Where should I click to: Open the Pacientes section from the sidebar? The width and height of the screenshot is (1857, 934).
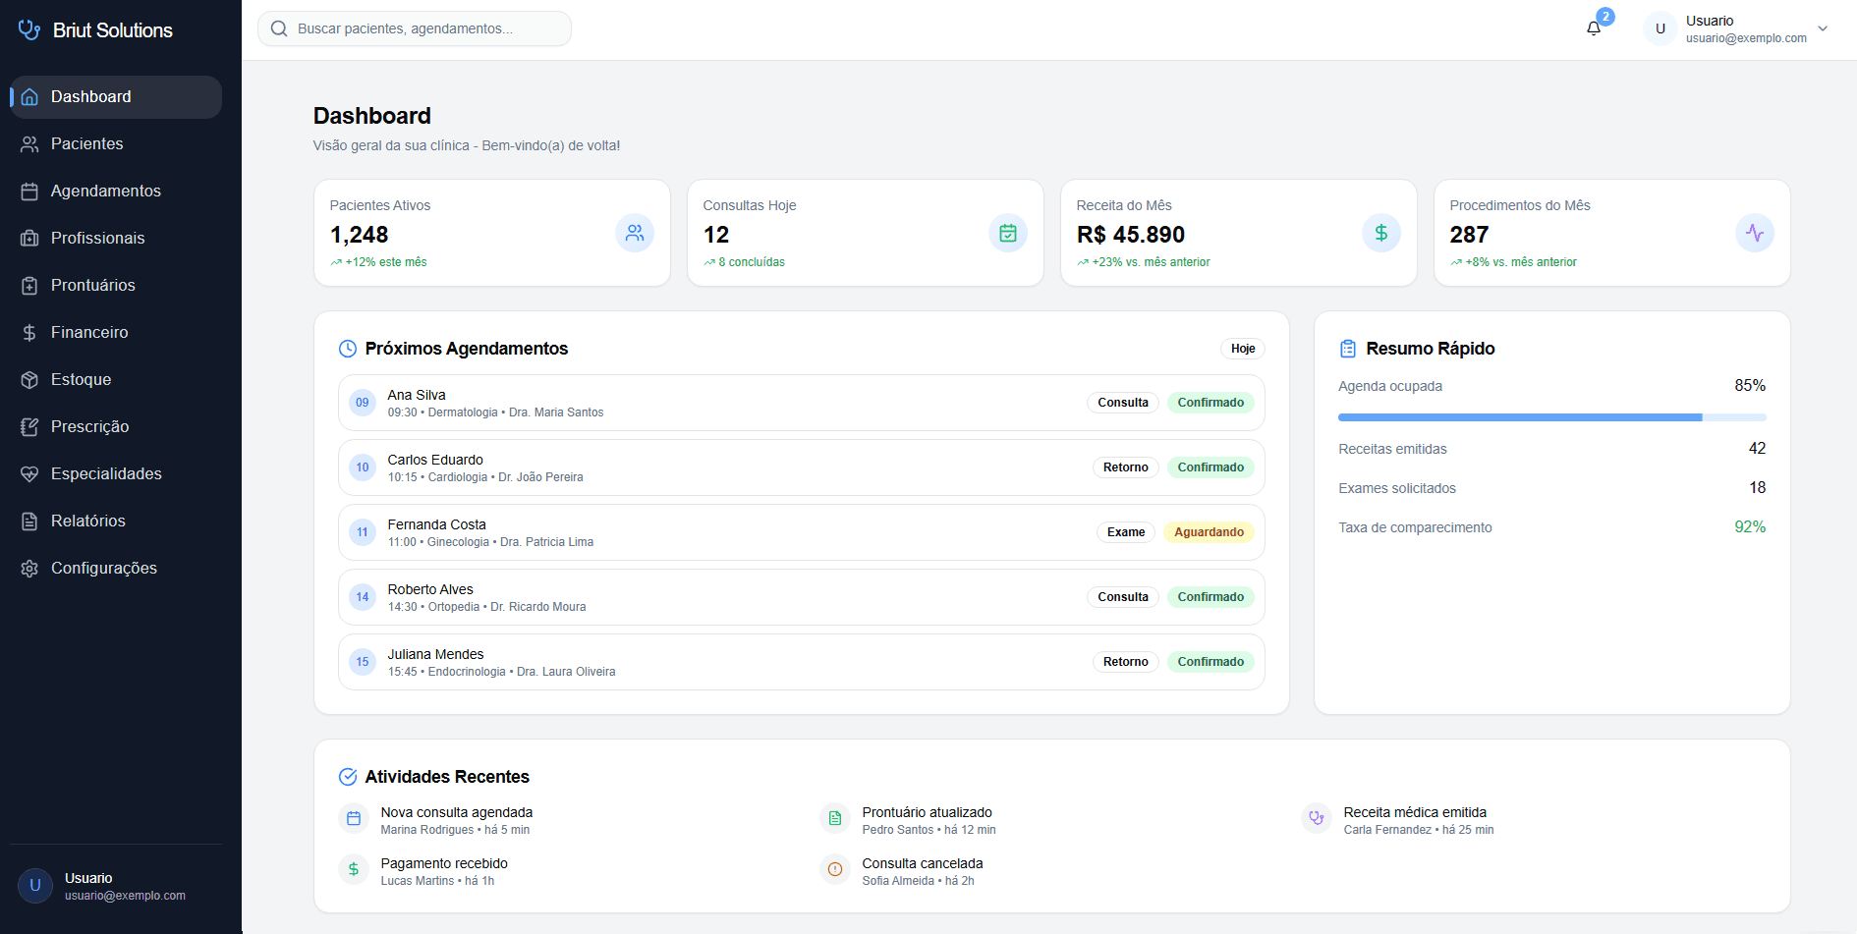tap(86, 143)
